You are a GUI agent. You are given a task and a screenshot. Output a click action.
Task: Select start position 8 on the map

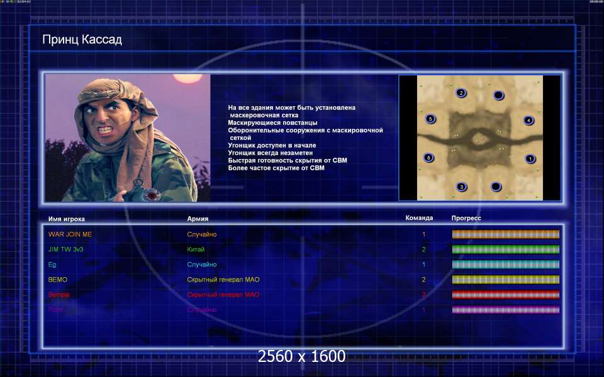pyautogui.click(x=428, y=157)
